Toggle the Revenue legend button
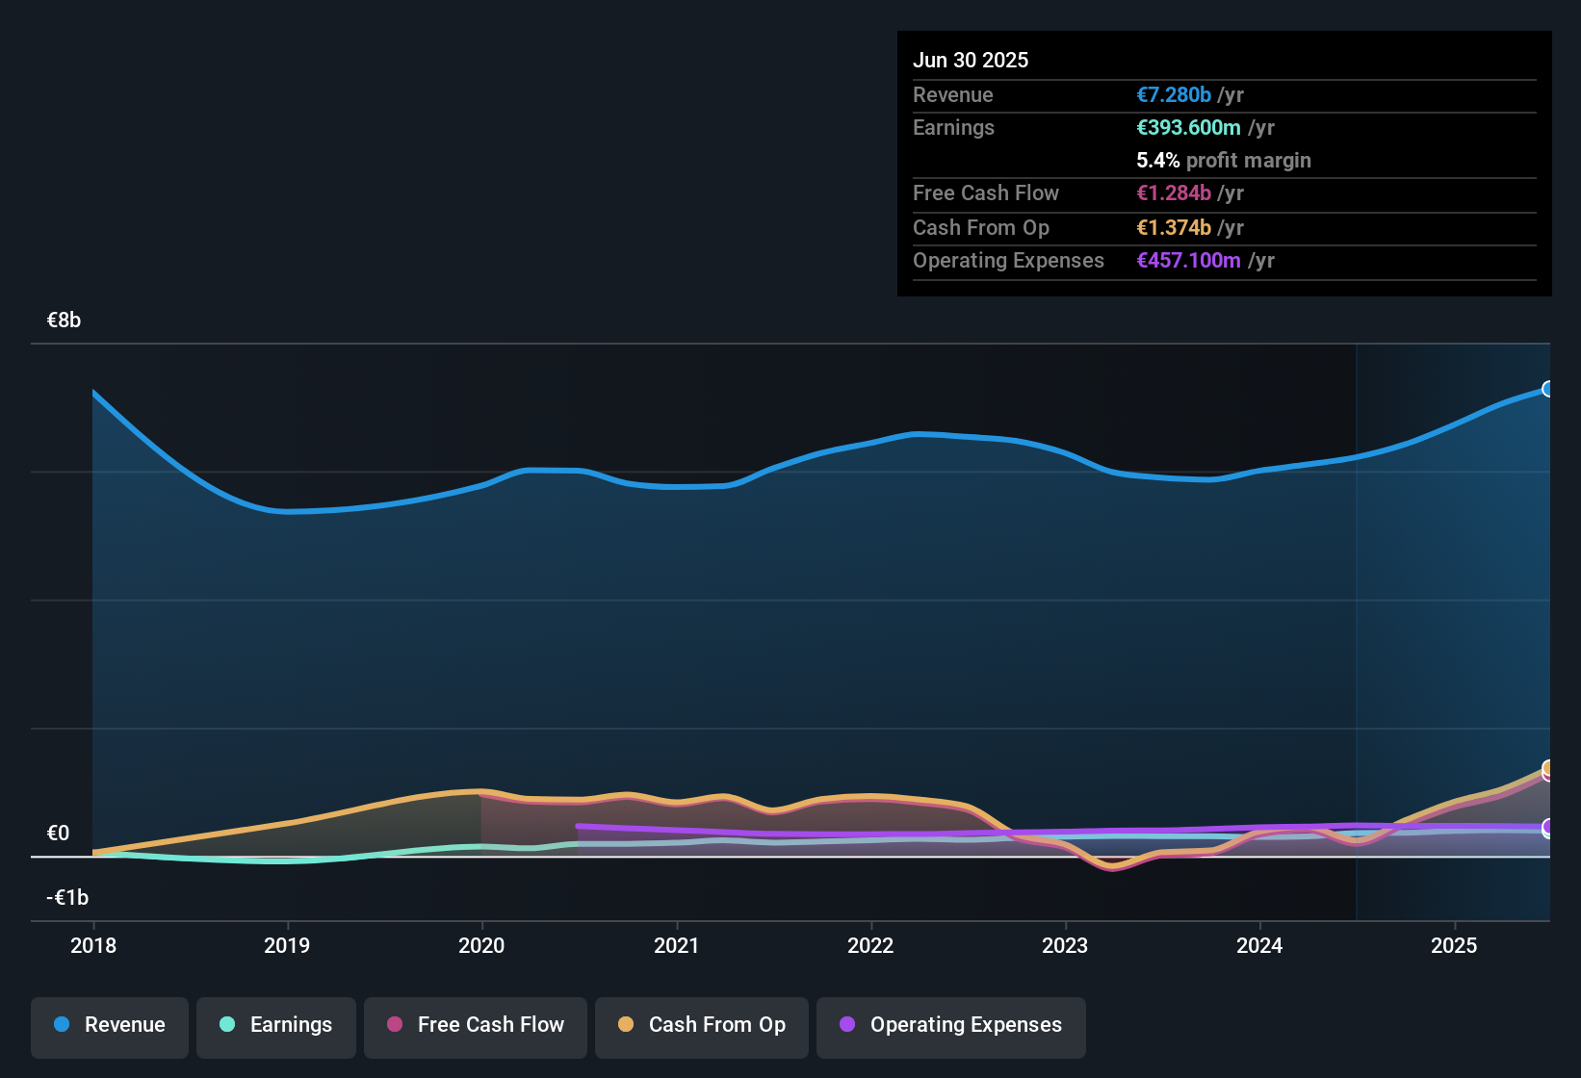Screen dimensions: 1581x1078 click(x=110, y=1025)
